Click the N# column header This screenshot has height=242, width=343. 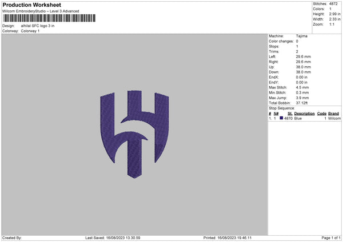tap(276, 114)
